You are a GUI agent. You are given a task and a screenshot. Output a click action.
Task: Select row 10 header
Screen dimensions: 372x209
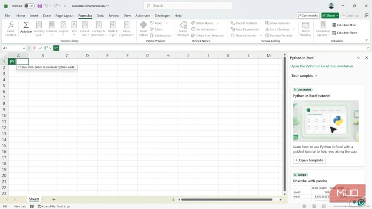[4, 115]
